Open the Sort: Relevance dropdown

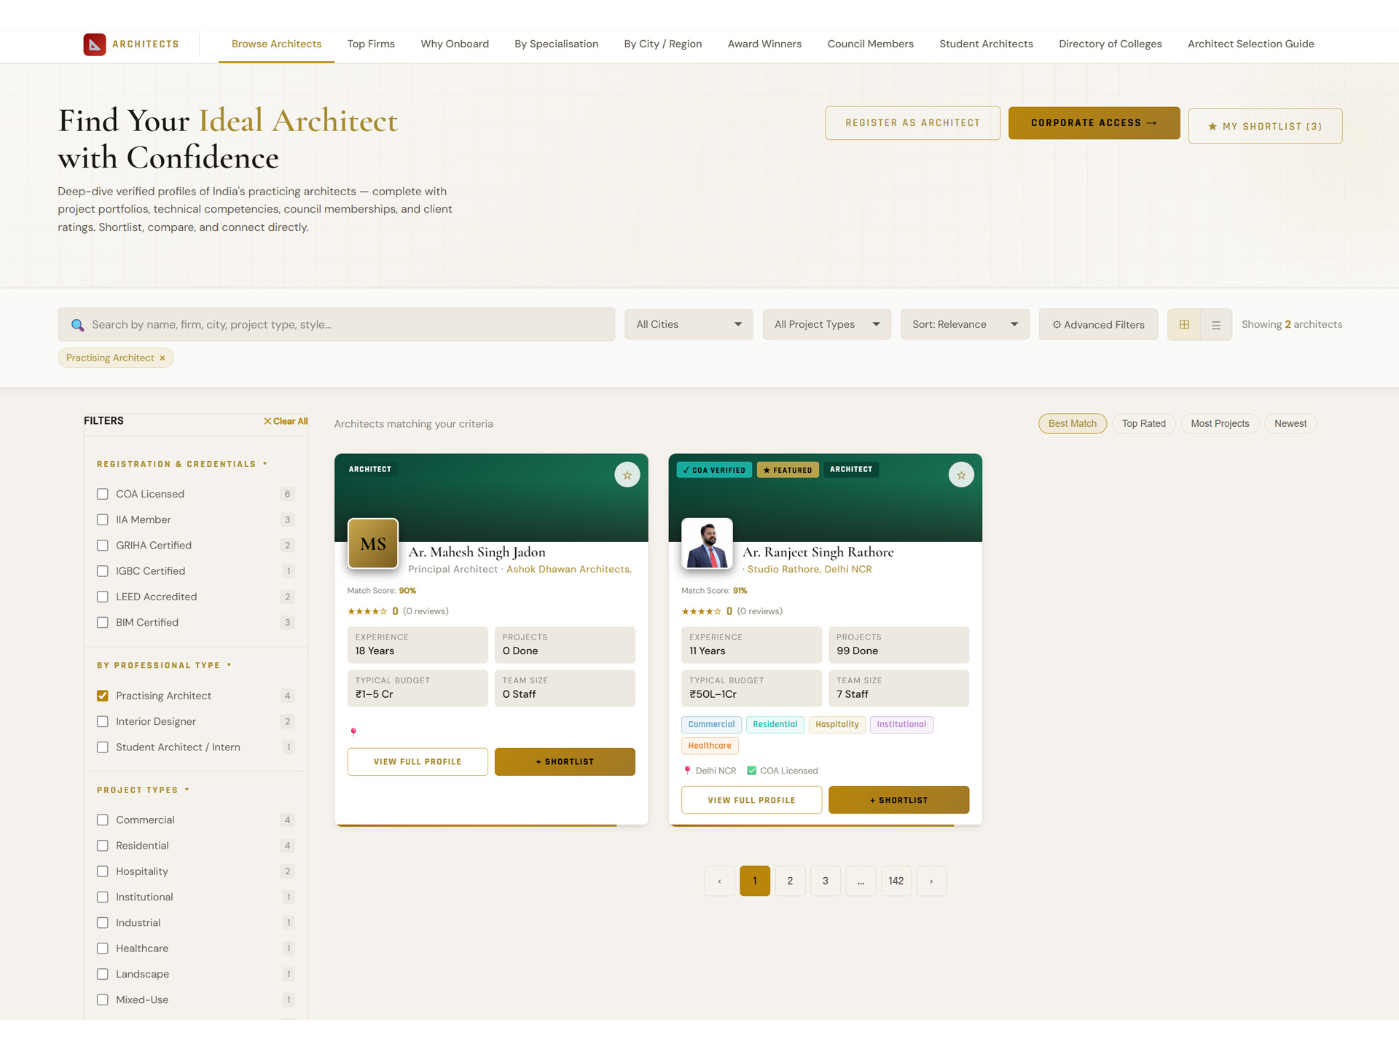click(965, 324)
